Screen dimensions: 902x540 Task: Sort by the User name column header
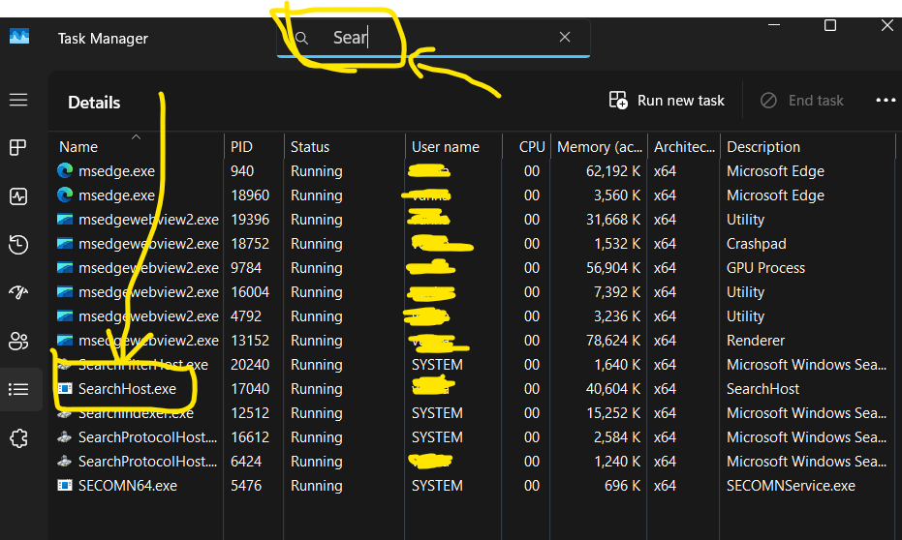(x=446, y=147)
